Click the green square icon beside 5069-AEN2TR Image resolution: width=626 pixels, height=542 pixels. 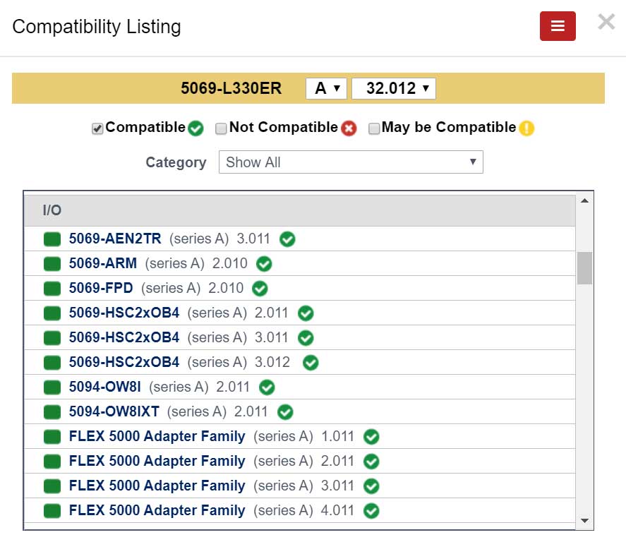coord(52,239)
